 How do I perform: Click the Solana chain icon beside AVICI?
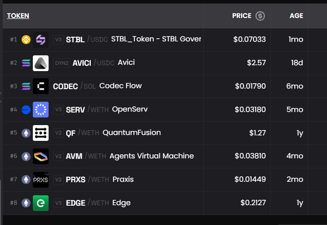click(x=26, y=63)
